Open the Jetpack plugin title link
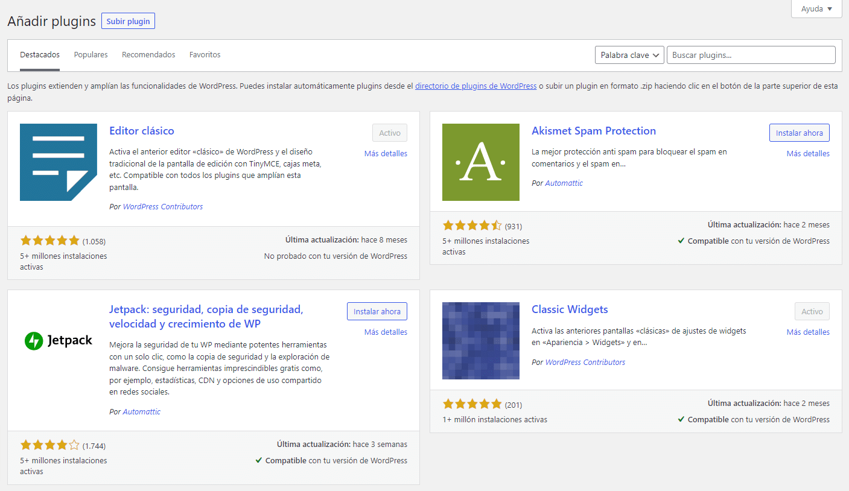Image resolution: width=849 pixels, height=491 pixels. coord(206,317)
